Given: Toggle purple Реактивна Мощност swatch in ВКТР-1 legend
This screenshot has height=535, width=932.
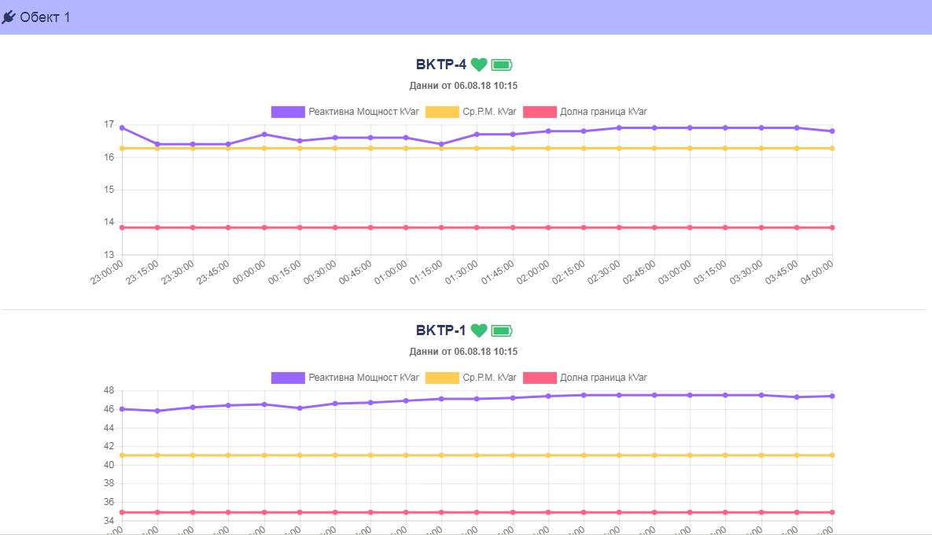Looking at the screenshot, I should pyautogui.click(x=288, y=378).
